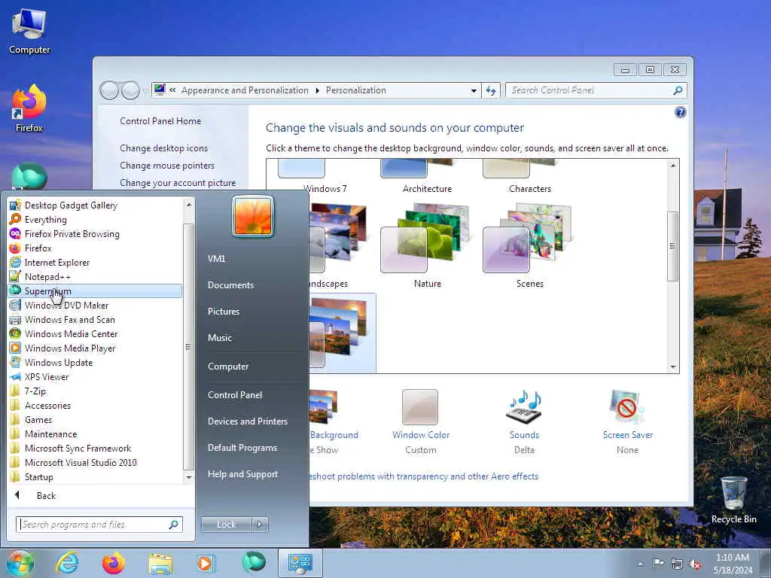The height and width of the screenshot is (578, 771).
Task: Open the blue Help question mark icon
Action: click(x=680, y=113)
